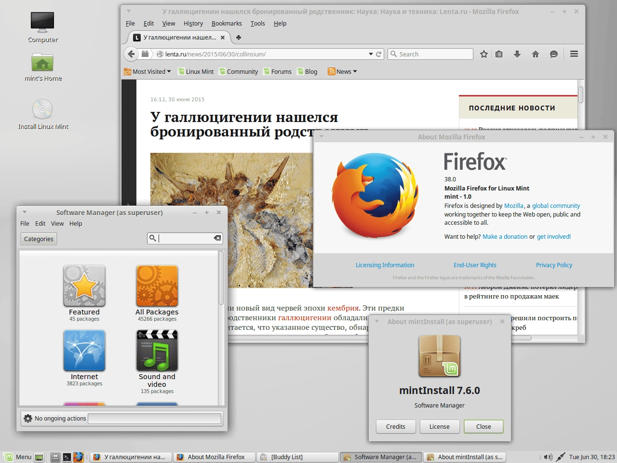Open About mintInstall window menu triangle
The height and width of the screenshot is (463, 617).
click(x=377, y=321)
